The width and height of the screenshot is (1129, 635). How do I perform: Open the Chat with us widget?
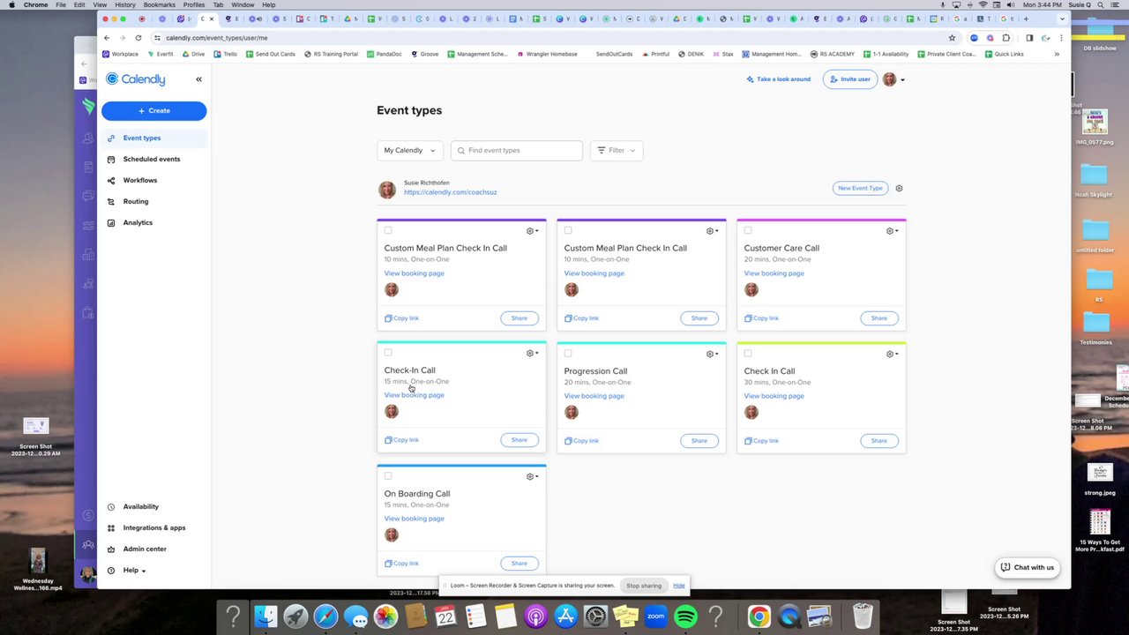[1028, 568]
